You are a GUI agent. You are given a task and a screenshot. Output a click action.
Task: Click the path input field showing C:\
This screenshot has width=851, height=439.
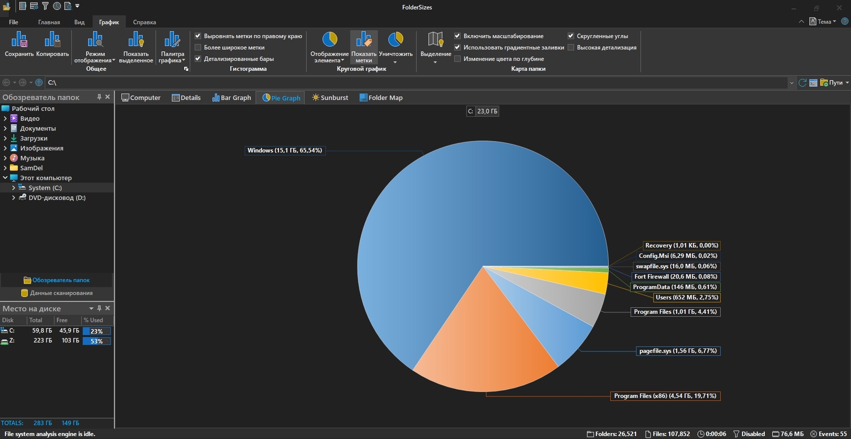[x=416, y=83]
